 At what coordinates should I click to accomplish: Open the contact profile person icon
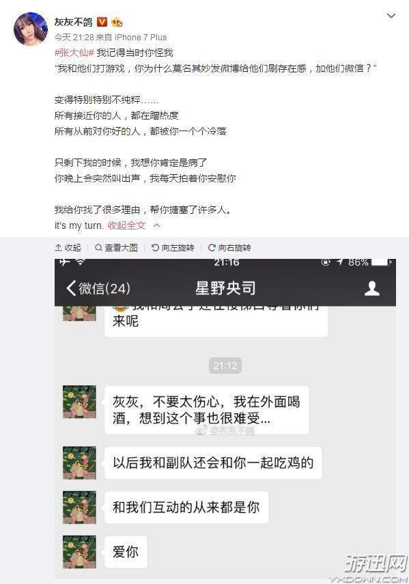point(371,288)
